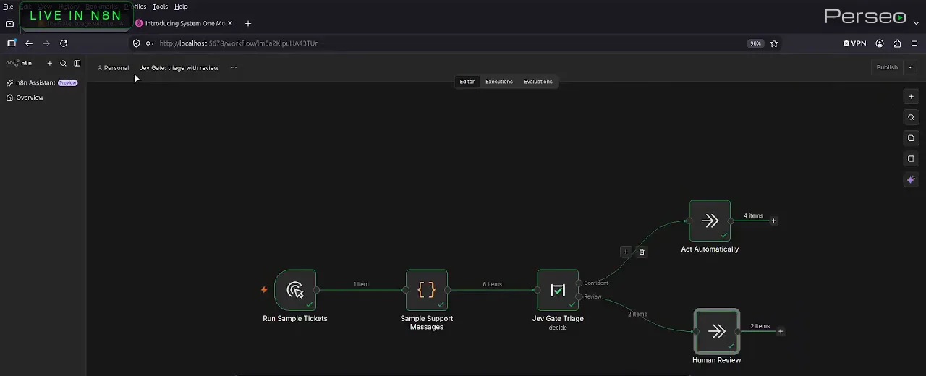
Task: Open the Personal project breadcrumb
Action: pyautogui.click(x=113, y=68)
